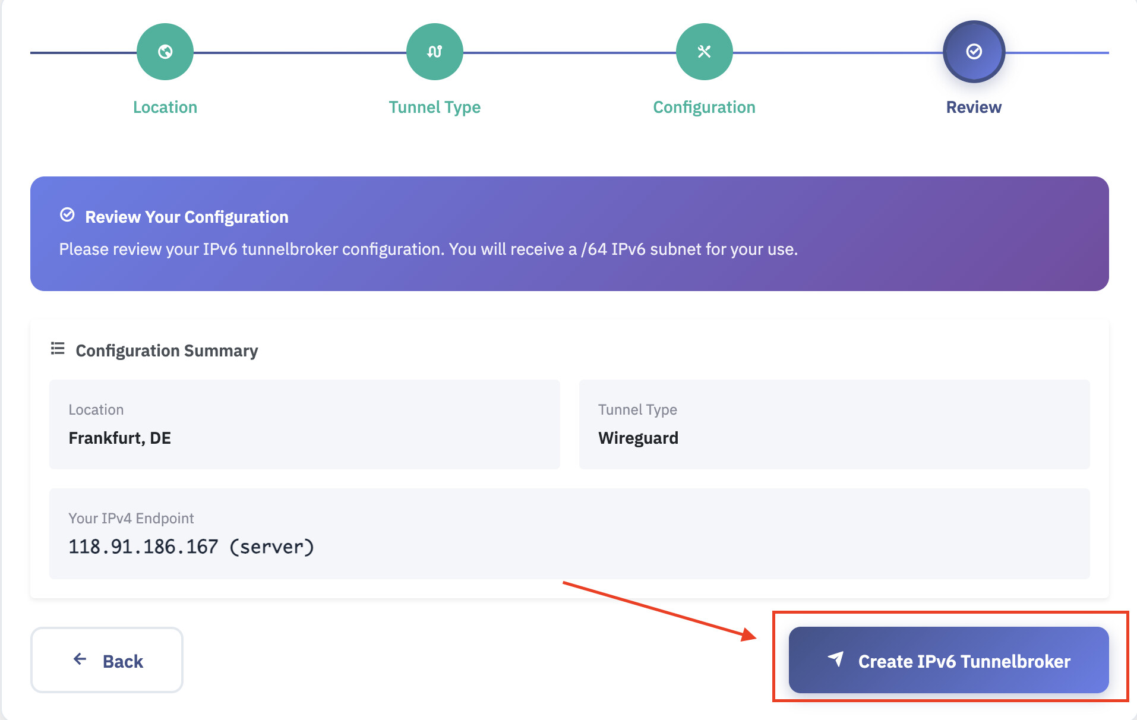Select the Review step label

pyautogui.click(x=974, y=108)
